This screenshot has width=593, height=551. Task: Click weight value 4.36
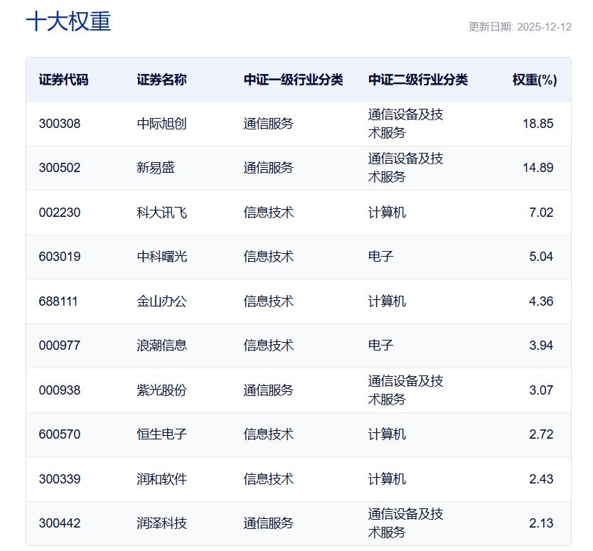pos(541,301)
